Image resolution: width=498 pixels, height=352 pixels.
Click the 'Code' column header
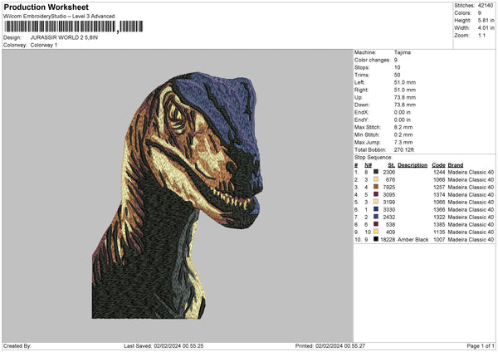438,165
